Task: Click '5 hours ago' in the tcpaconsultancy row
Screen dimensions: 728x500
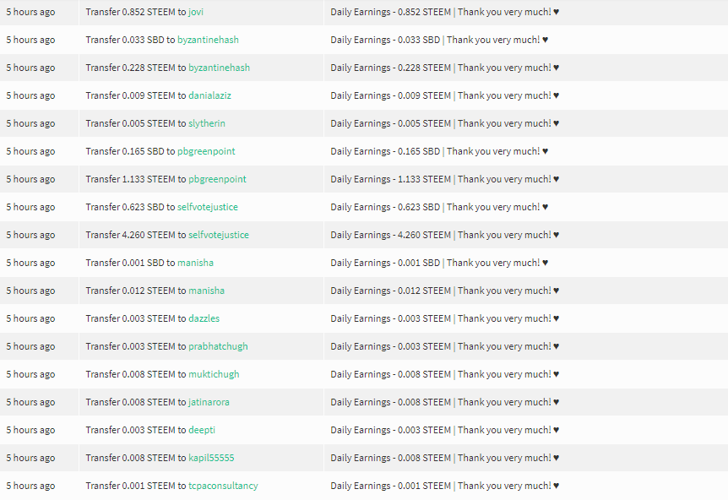Action: pyautogui.click(x=30, y=486)
